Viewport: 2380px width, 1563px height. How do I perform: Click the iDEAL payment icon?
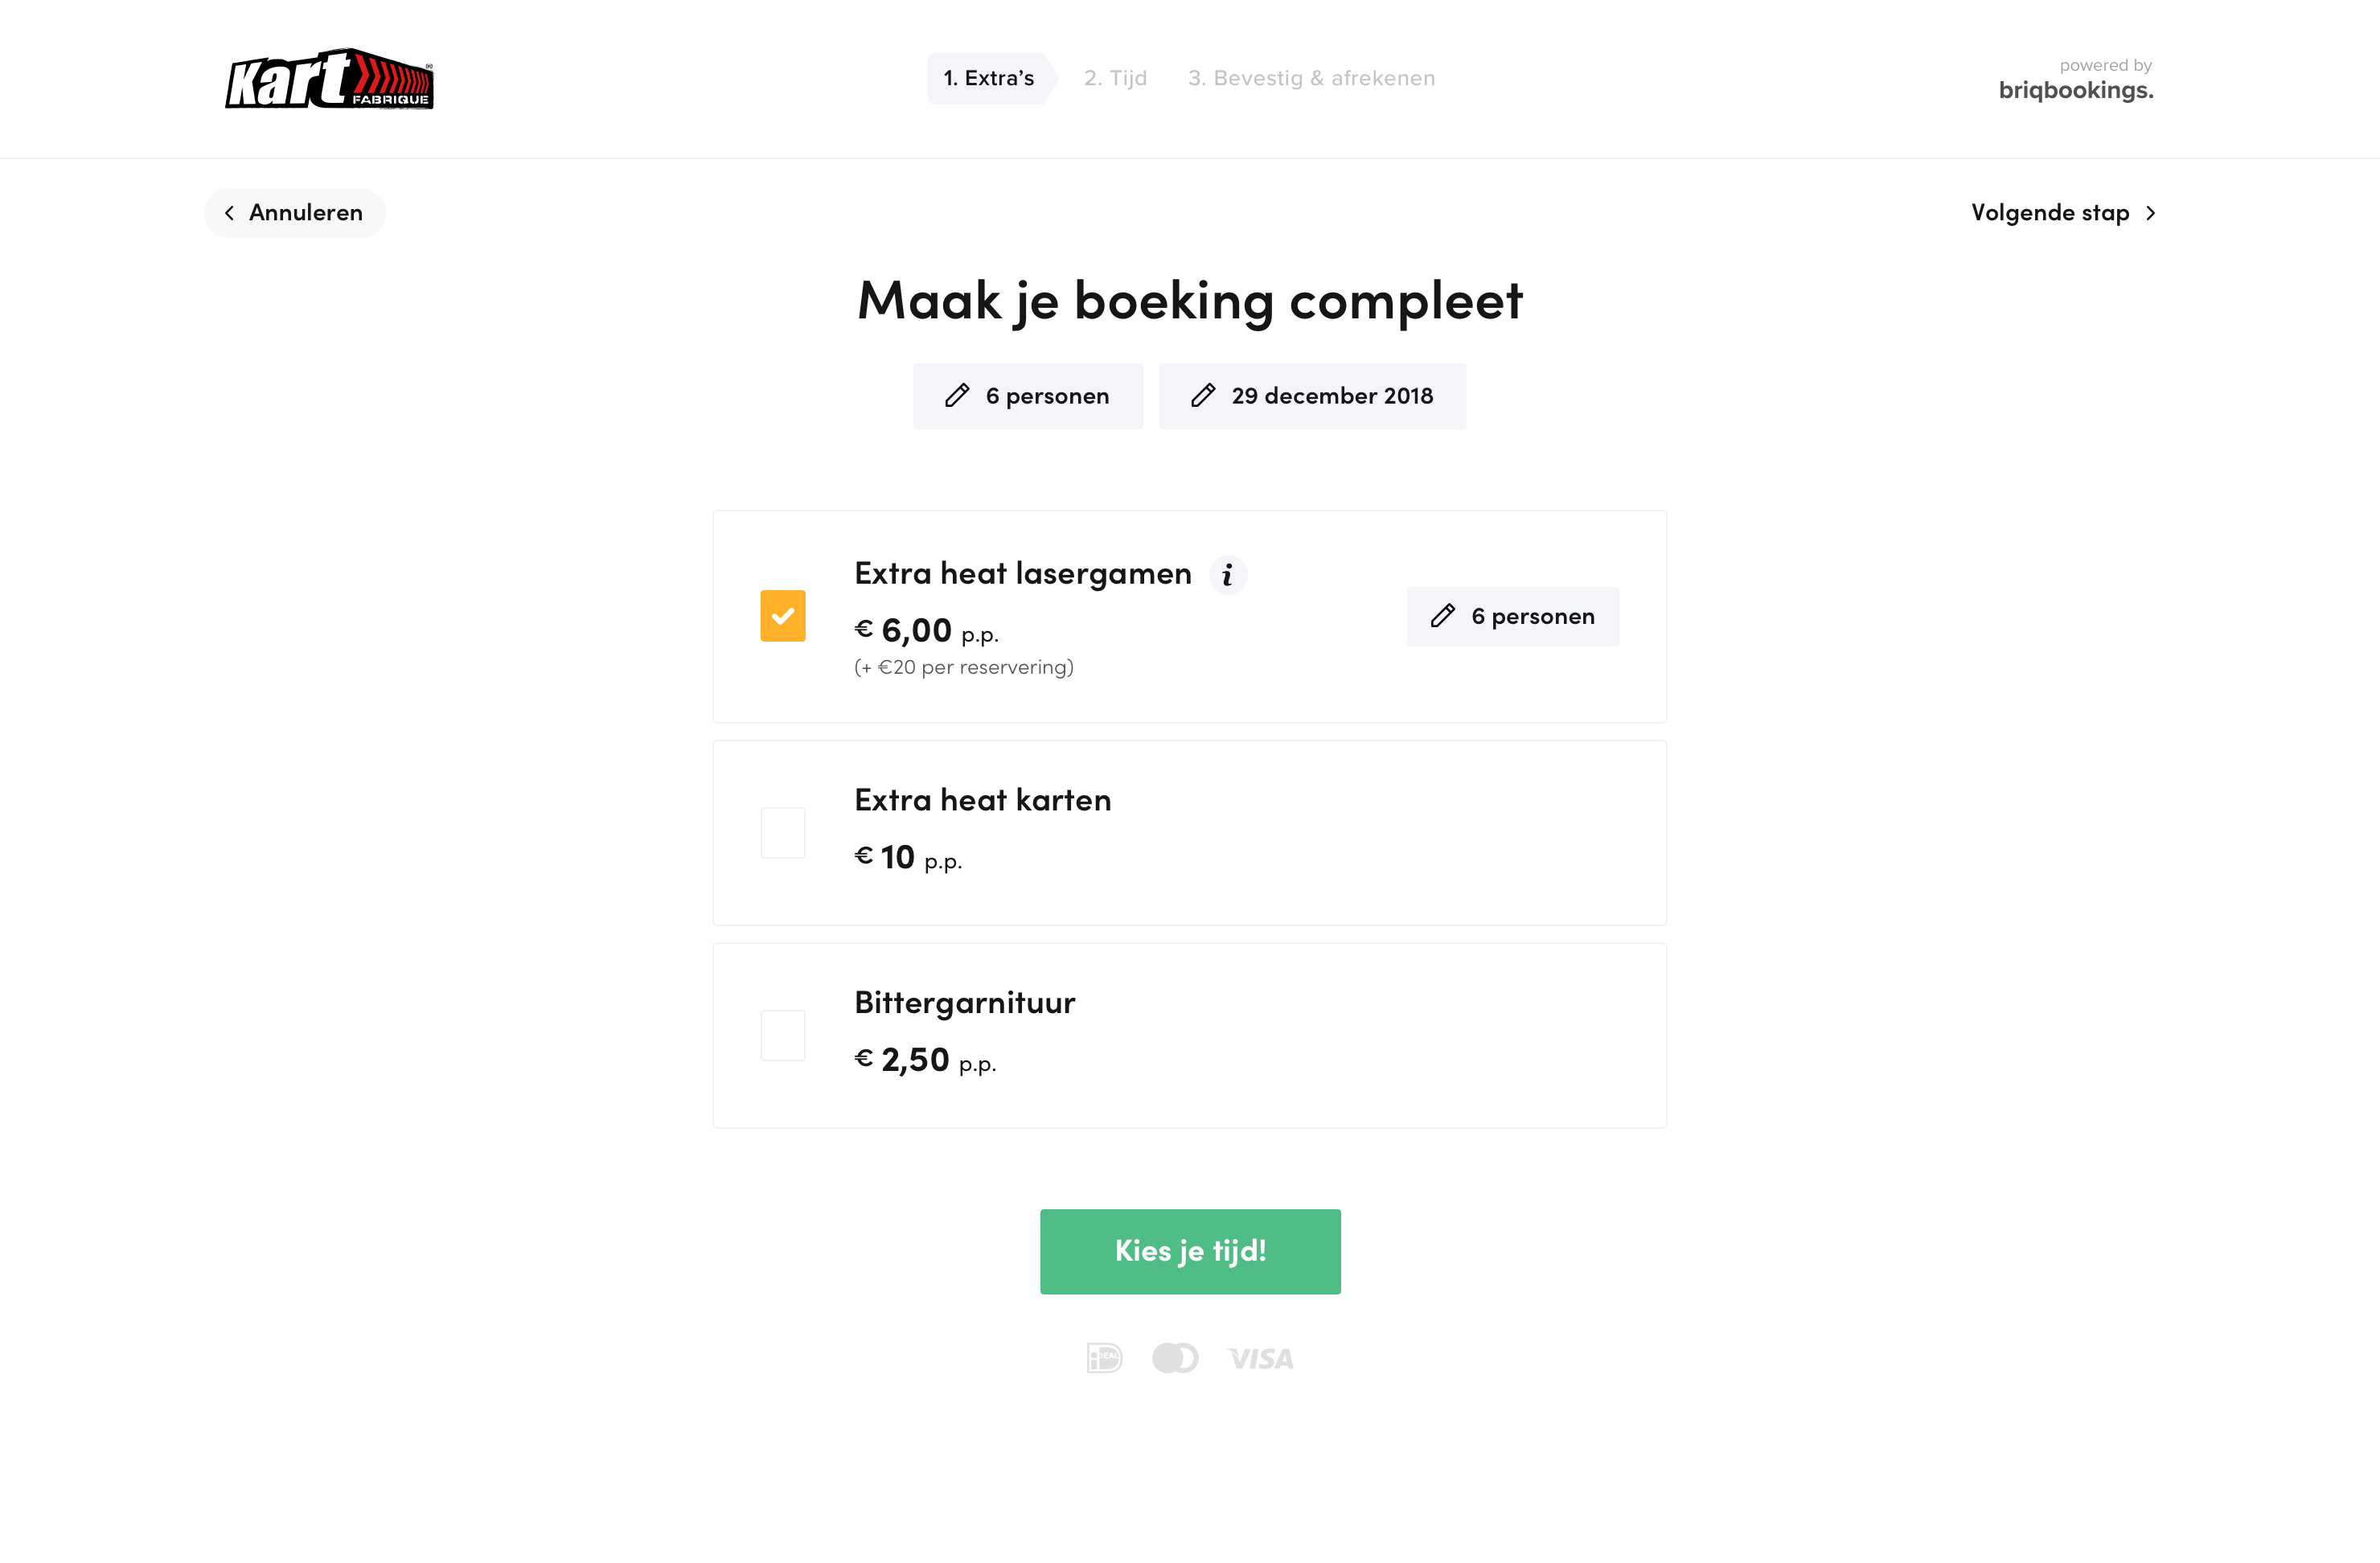pos(1104,1358)
